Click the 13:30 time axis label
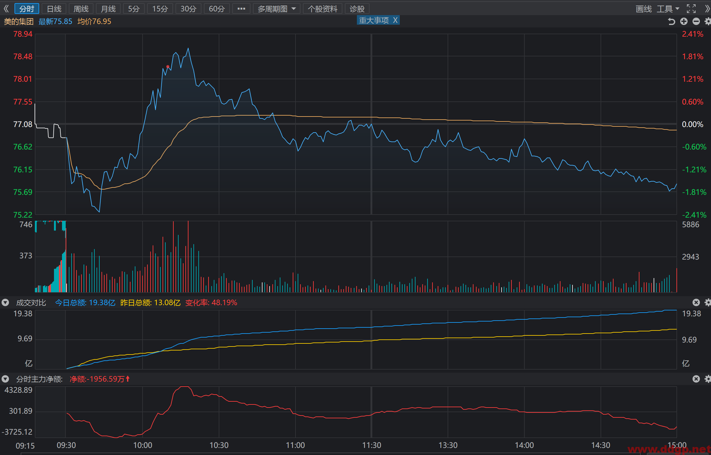The image size is (711, 455). click(448, 445)
